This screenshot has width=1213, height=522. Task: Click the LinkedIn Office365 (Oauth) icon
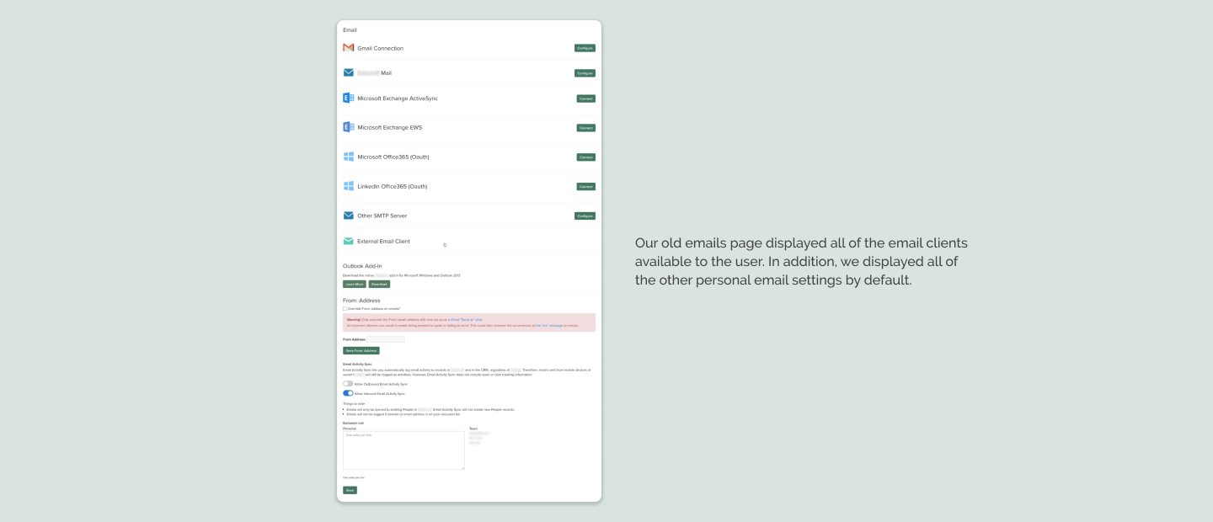349,186
